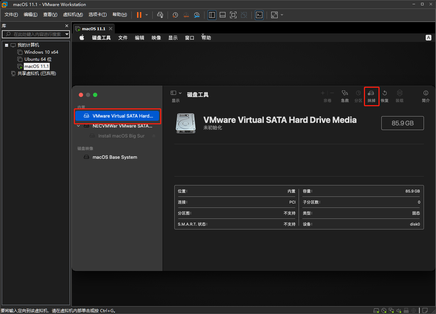Click the sound card status bar icon
The height and width of the screenshot is (314, 436).
tap(399, 310)
